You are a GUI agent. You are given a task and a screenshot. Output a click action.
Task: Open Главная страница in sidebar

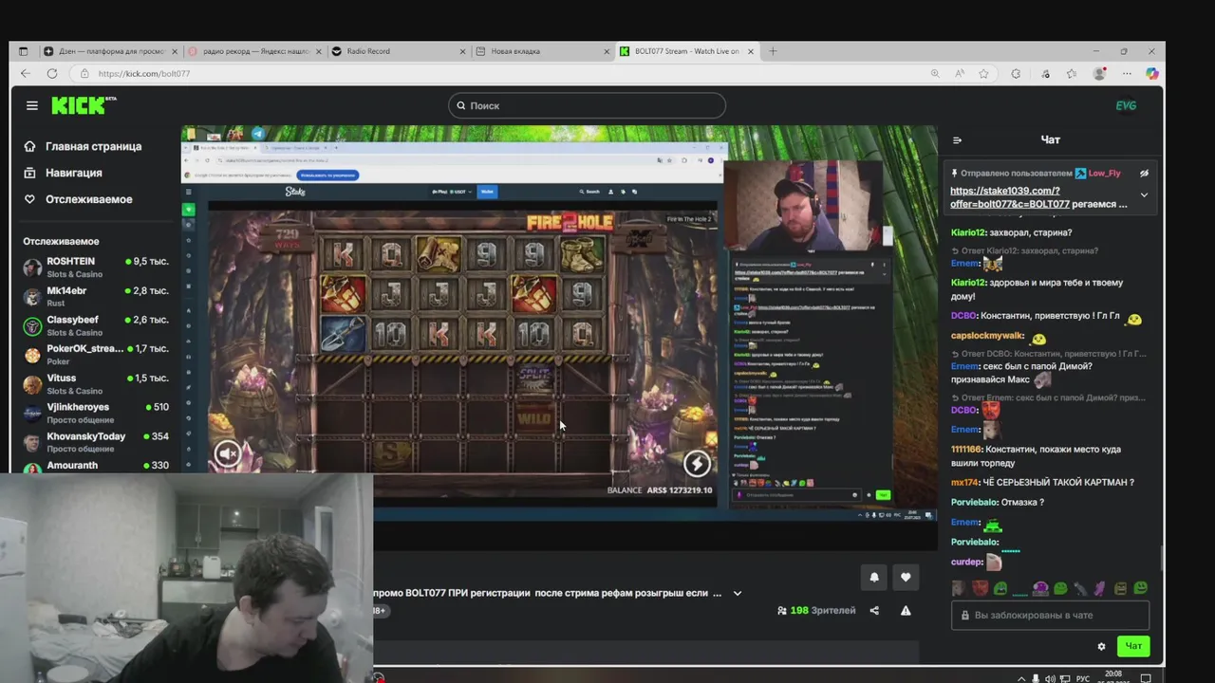click(x=95, y=146)
